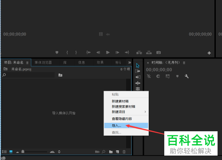
Task: Click the timeline timecode 00;00;00;00
Action: (x=159, y=70)
